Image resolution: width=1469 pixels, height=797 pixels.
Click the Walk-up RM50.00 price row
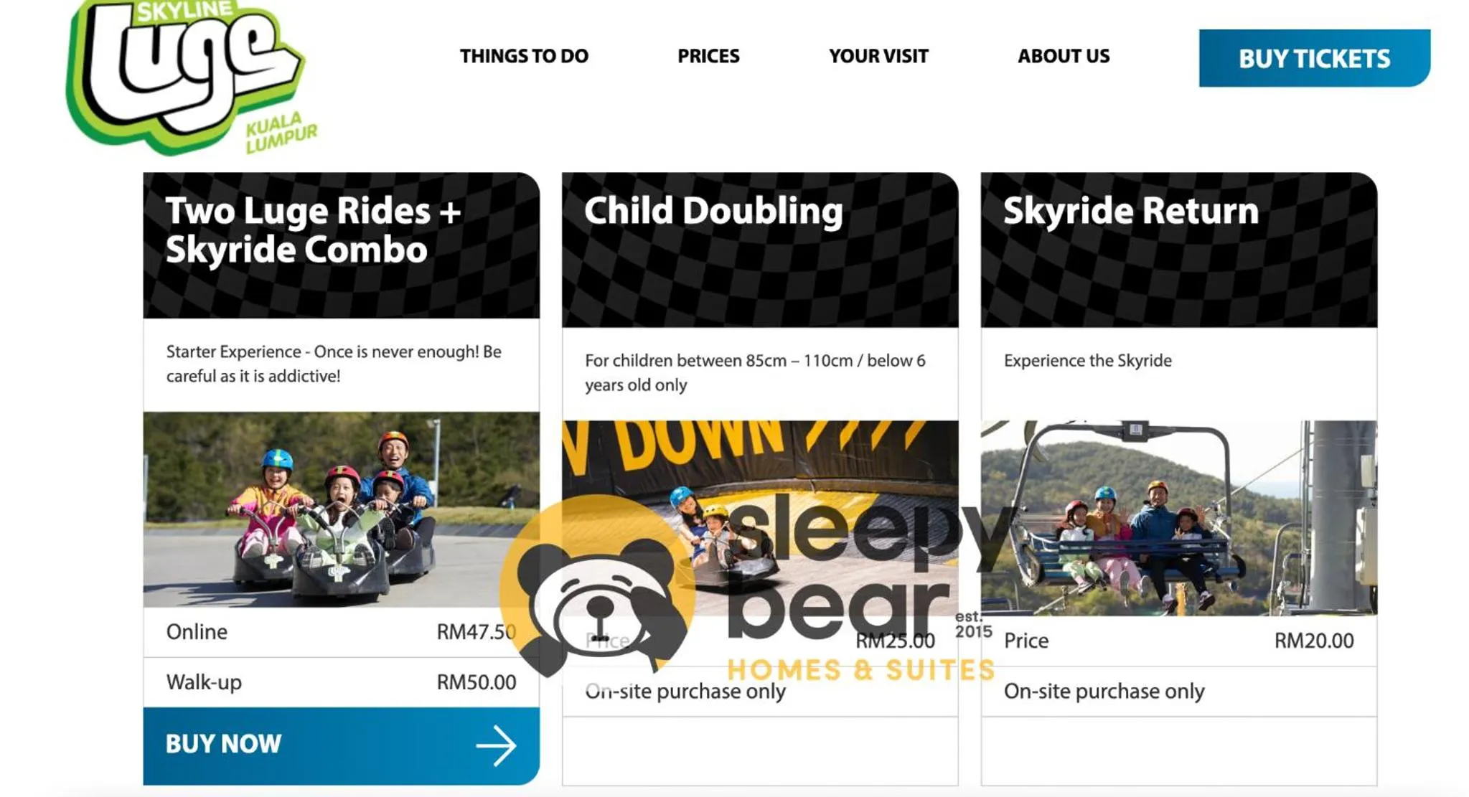coord(341,682)
